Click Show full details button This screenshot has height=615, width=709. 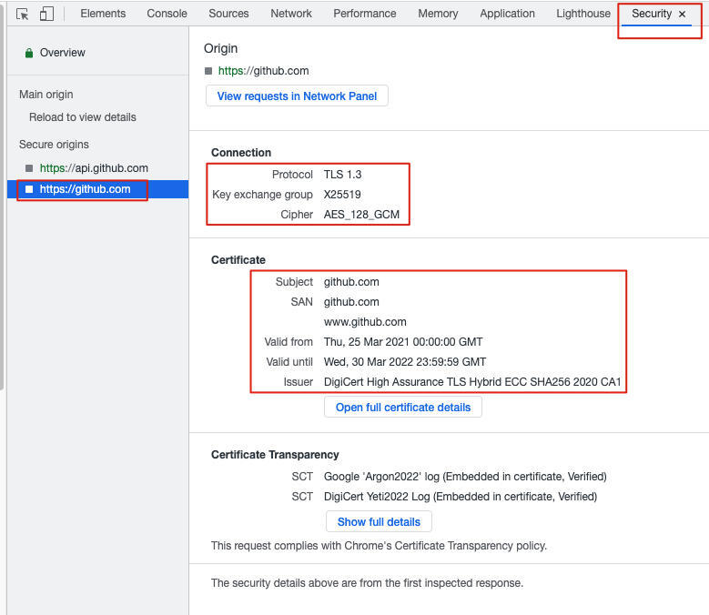[379, 522]
